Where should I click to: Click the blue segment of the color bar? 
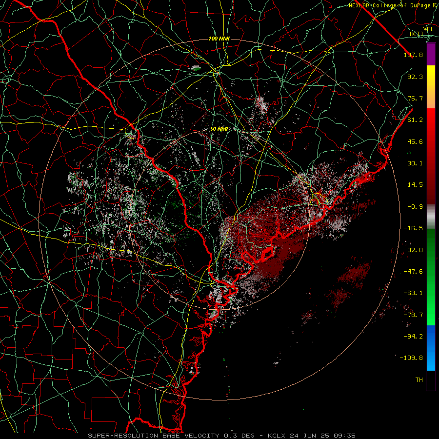pyautogui.click(x=431, y=348)
